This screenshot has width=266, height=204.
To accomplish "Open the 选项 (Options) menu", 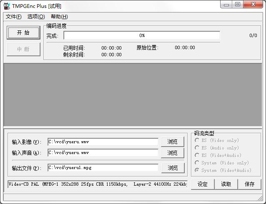I will coord(36,17).
